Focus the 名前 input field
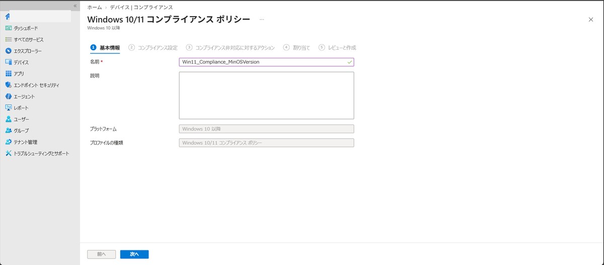 pos(266,62)
